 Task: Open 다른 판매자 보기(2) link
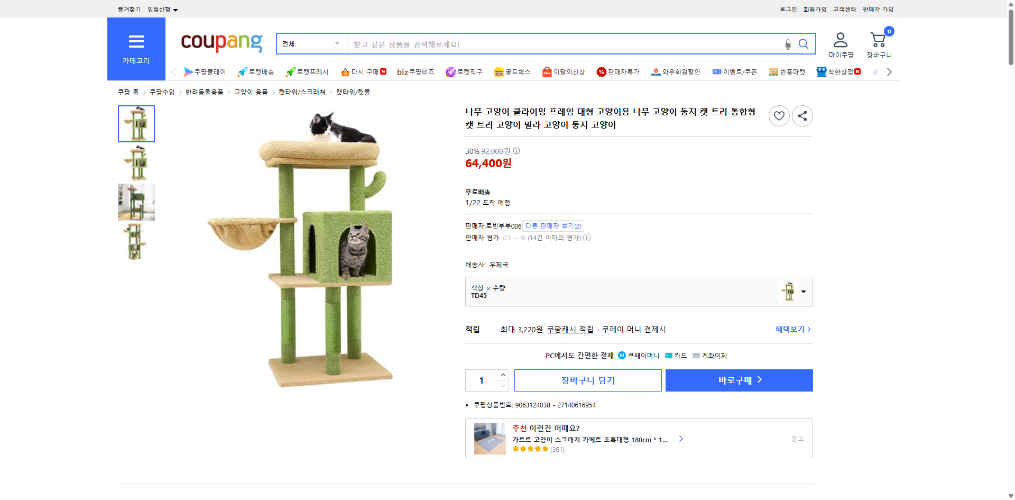coord(553,225)
